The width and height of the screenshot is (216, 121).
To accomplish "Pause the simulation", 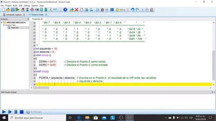I will pos(16,112).
